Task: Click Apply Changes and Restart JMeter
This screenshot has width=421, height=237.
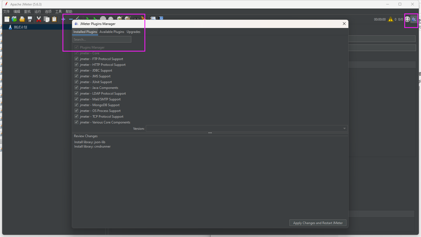Action: point(318,223)
